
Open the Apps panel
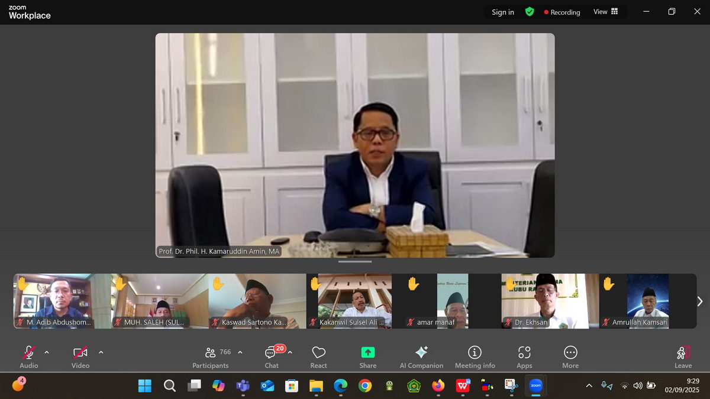[524, 357]
